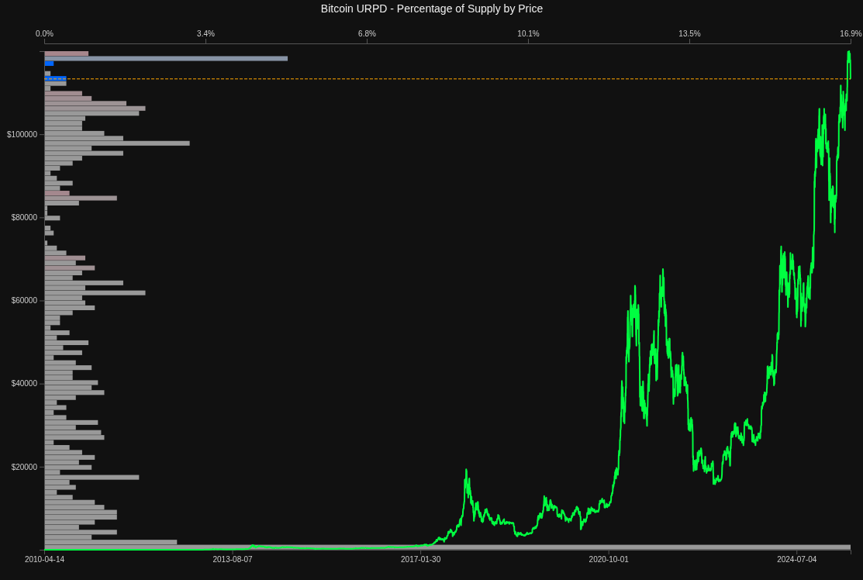Click the $60000 price axis label
Viewport: 863px width, 580px height.
pos(24,300)
